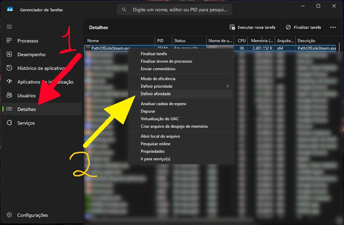Select Definir afinidade
344x225 pixels.
click(x=181, y=93)
